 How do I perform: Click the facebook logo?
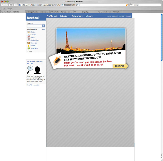coord(33,18)
